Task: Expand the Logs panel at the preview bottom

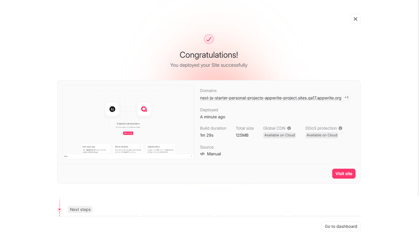Action: click(x=128, y=156)
